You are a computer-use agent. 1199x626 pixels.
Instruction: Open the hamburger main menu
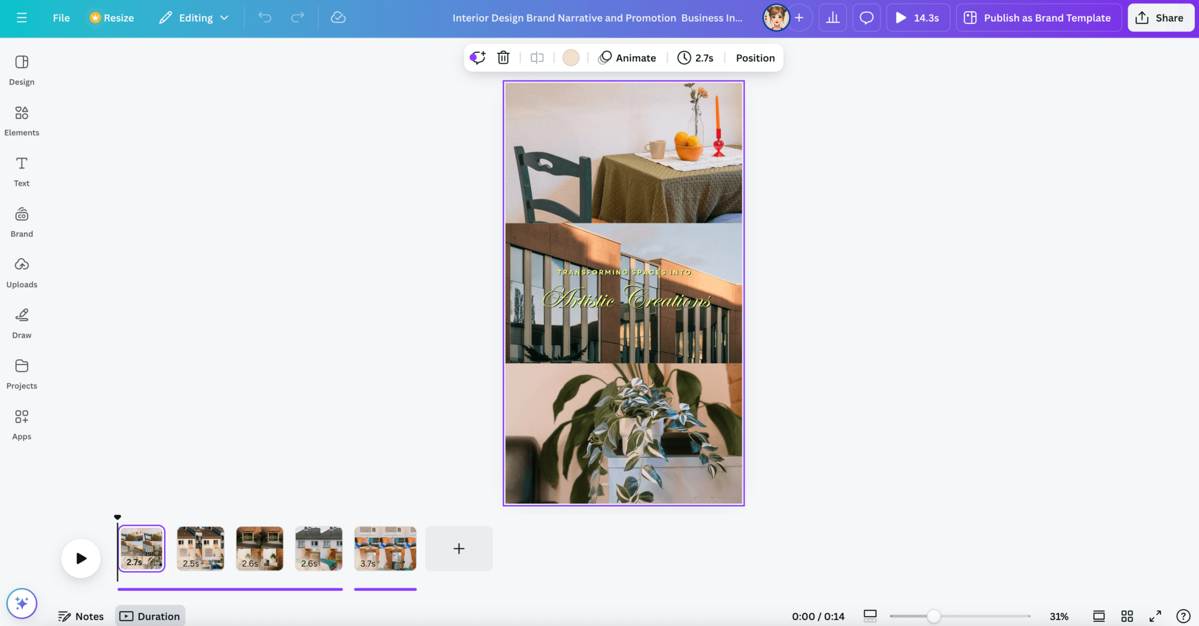pyautogui.click(x=22, y=18)
